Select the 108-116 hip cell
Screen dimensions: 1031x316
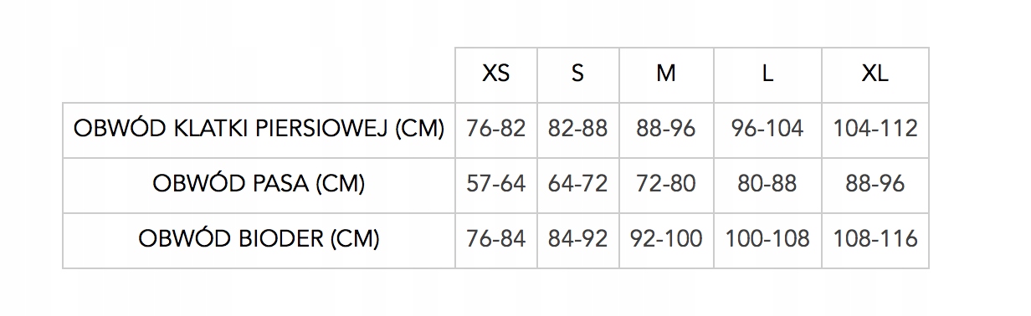click(x=875, y=239)
